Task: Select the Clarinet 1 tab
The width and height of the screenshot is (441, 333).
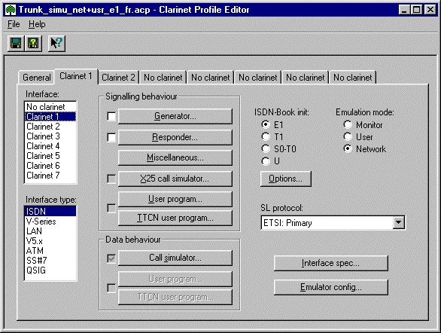Action: pyautogui.click(x=76, y=76)
